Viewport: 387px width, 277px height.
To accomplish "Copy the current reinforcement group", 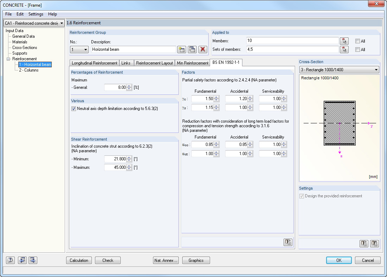I will pyautogui.click(x=192, y=49).
